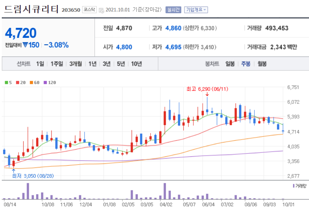Click the 코스닥 market badge
The width and height of the screenshot is (309, 211).
pyautogui.click(x=90, y=10)
